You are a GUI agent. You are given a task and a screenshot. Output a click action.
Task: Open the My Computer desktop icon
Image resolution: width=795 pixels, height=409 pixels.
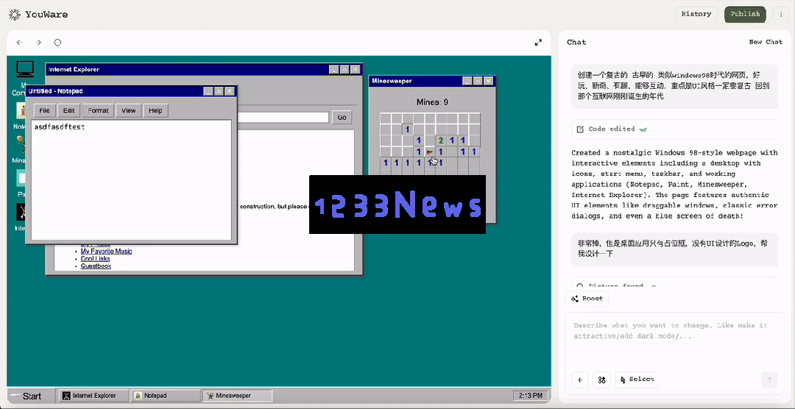click(24, 68)
